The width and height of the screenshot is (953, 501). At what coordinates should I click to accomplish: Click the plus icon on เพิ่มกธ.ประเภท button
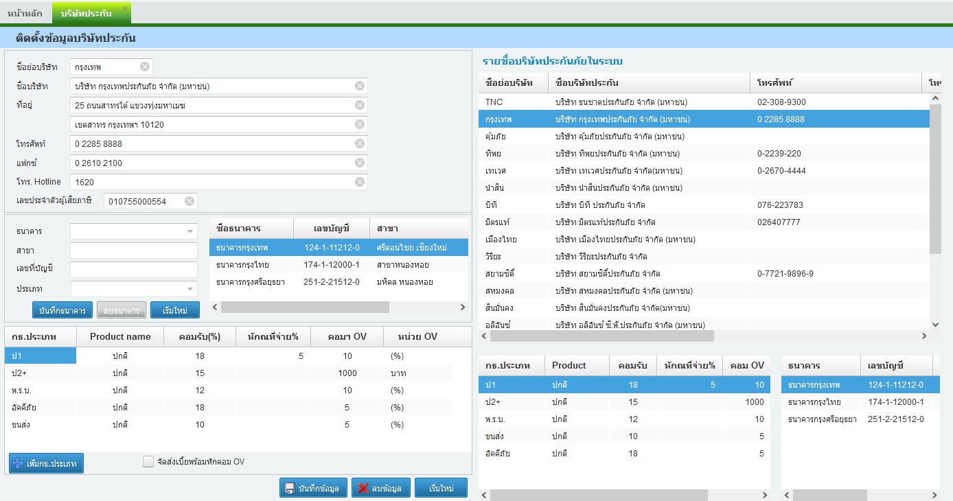[19, 463]
